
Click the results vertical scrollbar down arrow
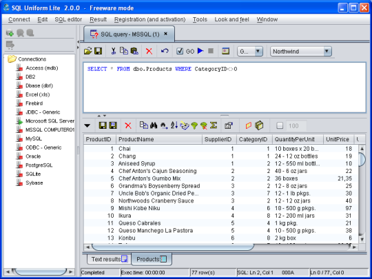pyautogui.click(x=362, y=239)
